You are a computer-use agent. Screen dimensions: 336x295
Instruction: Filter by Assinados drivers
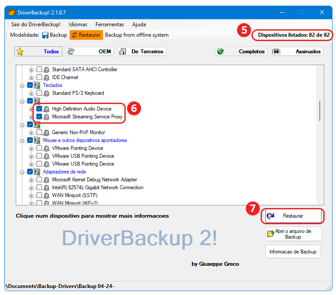click(x=297, y=52)
